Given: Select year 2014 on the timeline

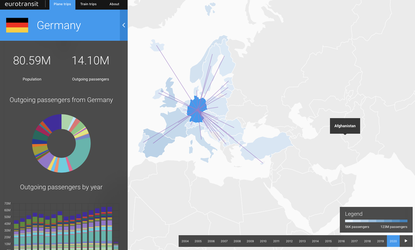Looking at the screenshot, I should point(315,241).
